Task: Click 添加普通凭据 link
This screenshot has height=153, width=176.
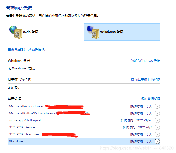Action: coord(150,99)
